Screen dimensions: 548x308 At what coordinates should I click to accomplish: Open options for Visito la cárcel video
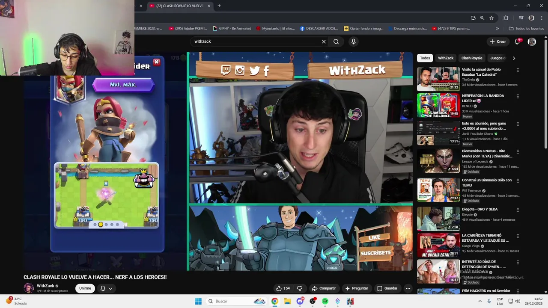click(518, 70)
